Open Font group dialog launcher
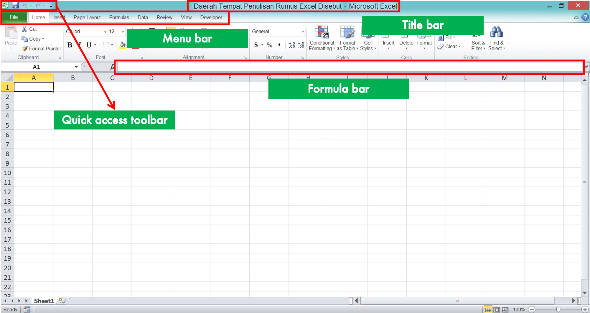The image size is (590, 313). pyautogui.click(x=141, y=57)
